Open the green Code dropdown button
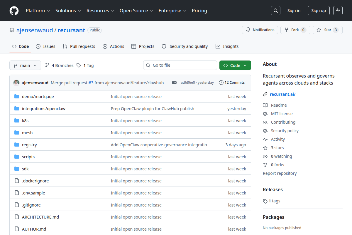Viewport: 352px width, 235px height. coord(235,66)
